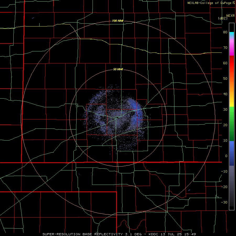Click the 100 NMI range ring label
The image size is (236, 236).
coord(118,21)
